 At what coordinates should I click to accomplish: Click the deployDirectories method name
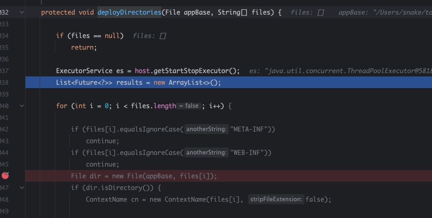coord(129,13)
